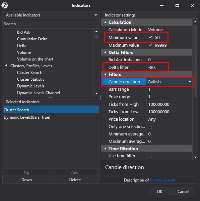Screen dimensions: 200x201
Task: Minimize the Indicators window
Action: [x=162, y=5]
